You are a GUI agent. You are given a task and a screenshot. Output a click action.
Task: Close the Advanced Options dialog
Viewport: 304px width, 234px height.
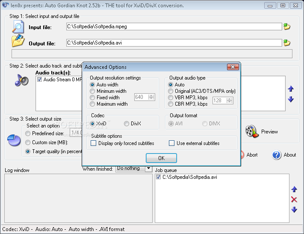coord(233,67)
